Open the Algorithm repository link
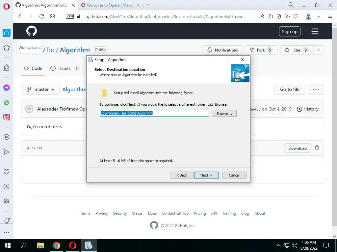The image size is (337, 252). [x=75, y=50]
